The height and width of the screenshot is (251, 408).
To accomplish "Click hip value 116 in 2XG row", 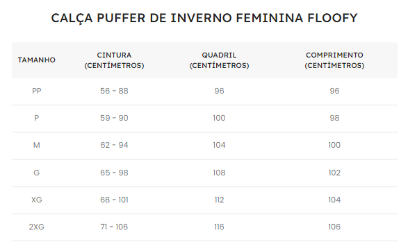I will (x=219, y=227).
